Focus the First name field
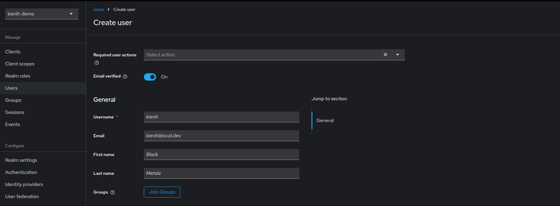Screen dimensions: 560x206 [221, 154]
